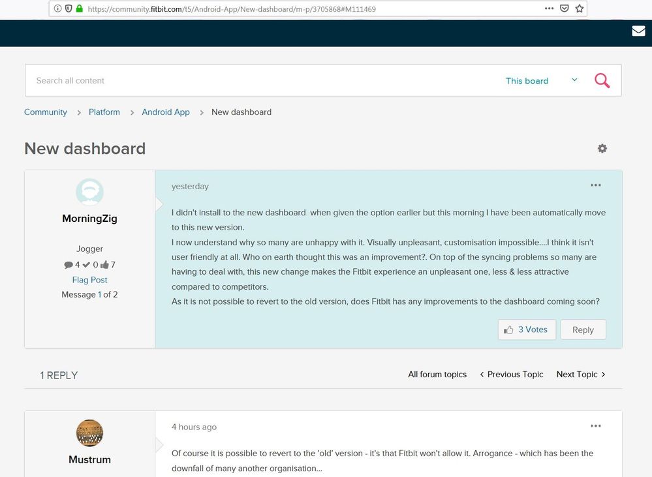Click the New dashboard topic heading
This screenshot has height=477, width=652.
point(85,149)
